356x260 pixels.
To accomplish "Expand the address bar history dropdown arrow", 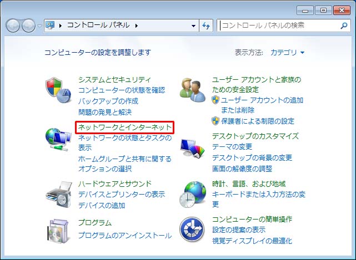I will pos(193,26).
